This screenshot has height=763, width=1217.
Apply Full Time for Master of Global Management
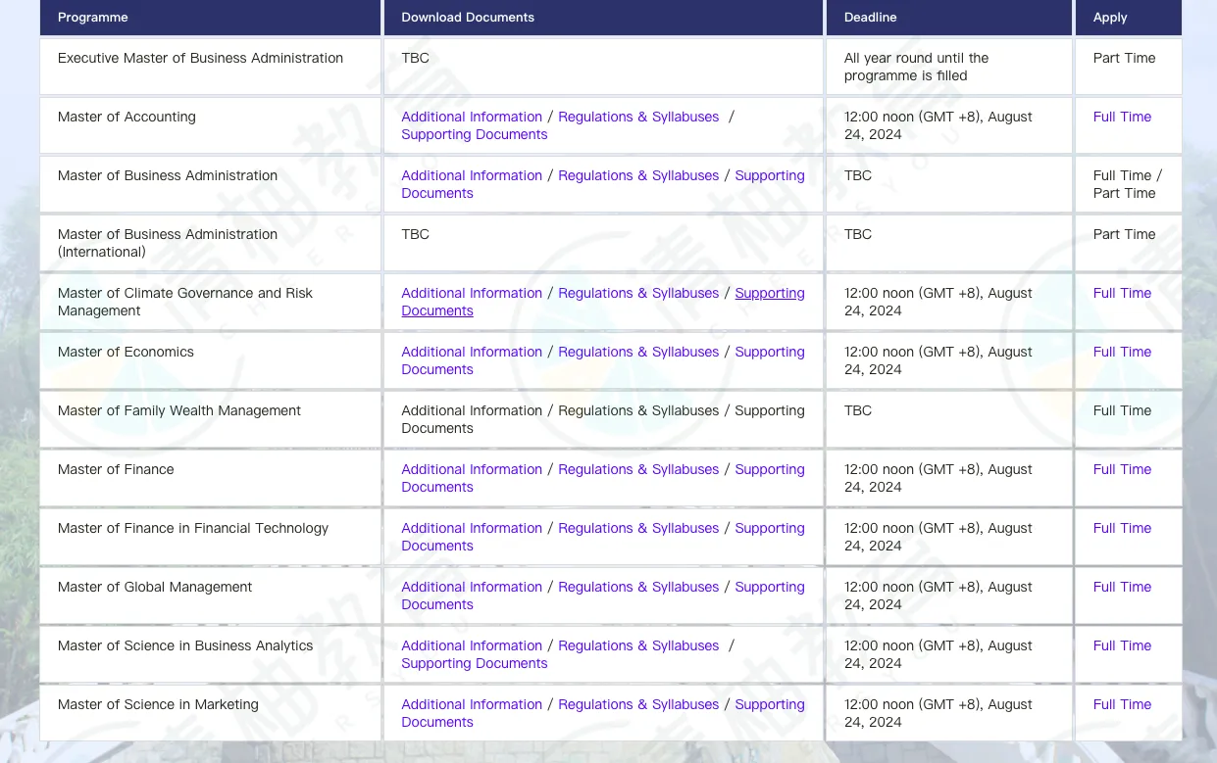click(1122, 587)
